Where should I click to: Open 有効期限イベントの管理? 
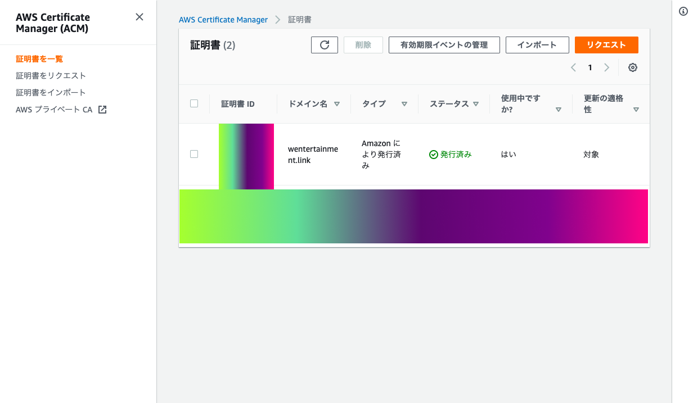pos(444,45)
